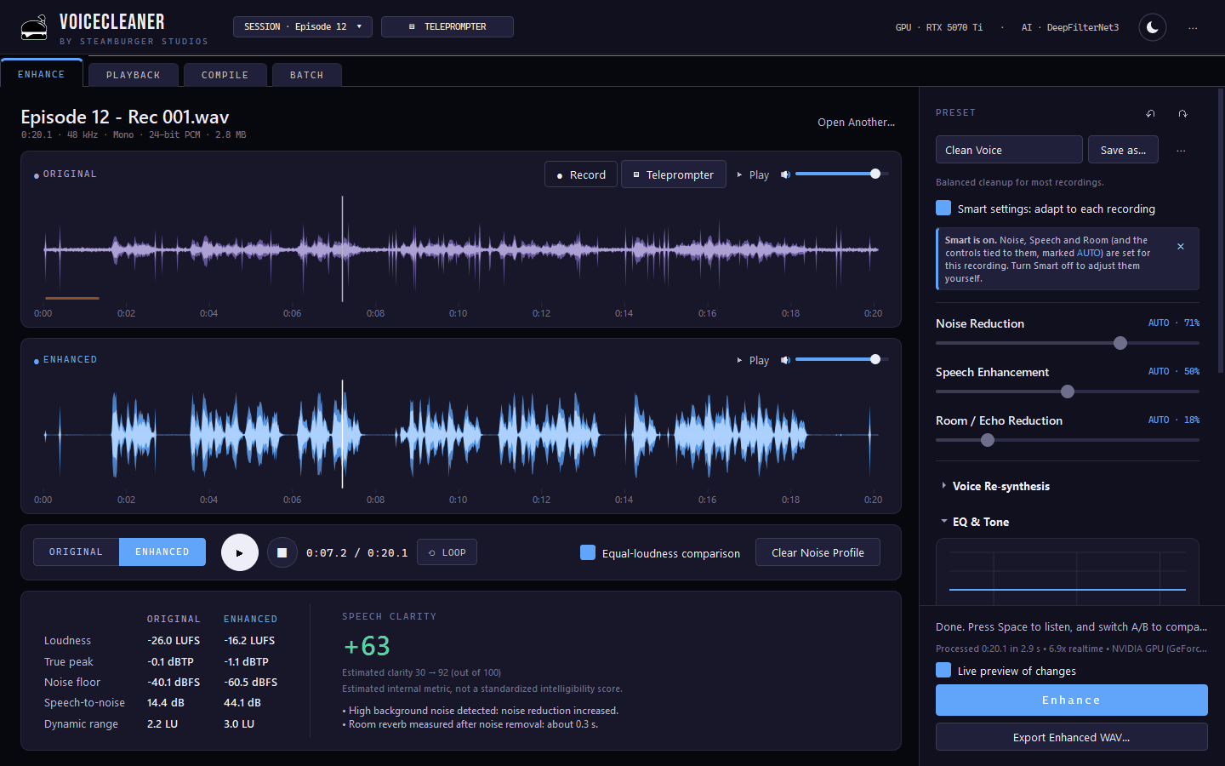Click the 3.0 LU enhanced dynamic range
The height and width of the screenshot is (766, 1225).
pyautogui.click(x=239, y=723)
